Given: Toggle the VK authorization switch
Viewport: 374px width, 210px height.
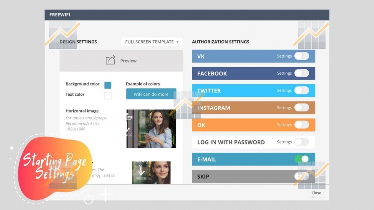Looking at the screenshot, I should (301, 56).
